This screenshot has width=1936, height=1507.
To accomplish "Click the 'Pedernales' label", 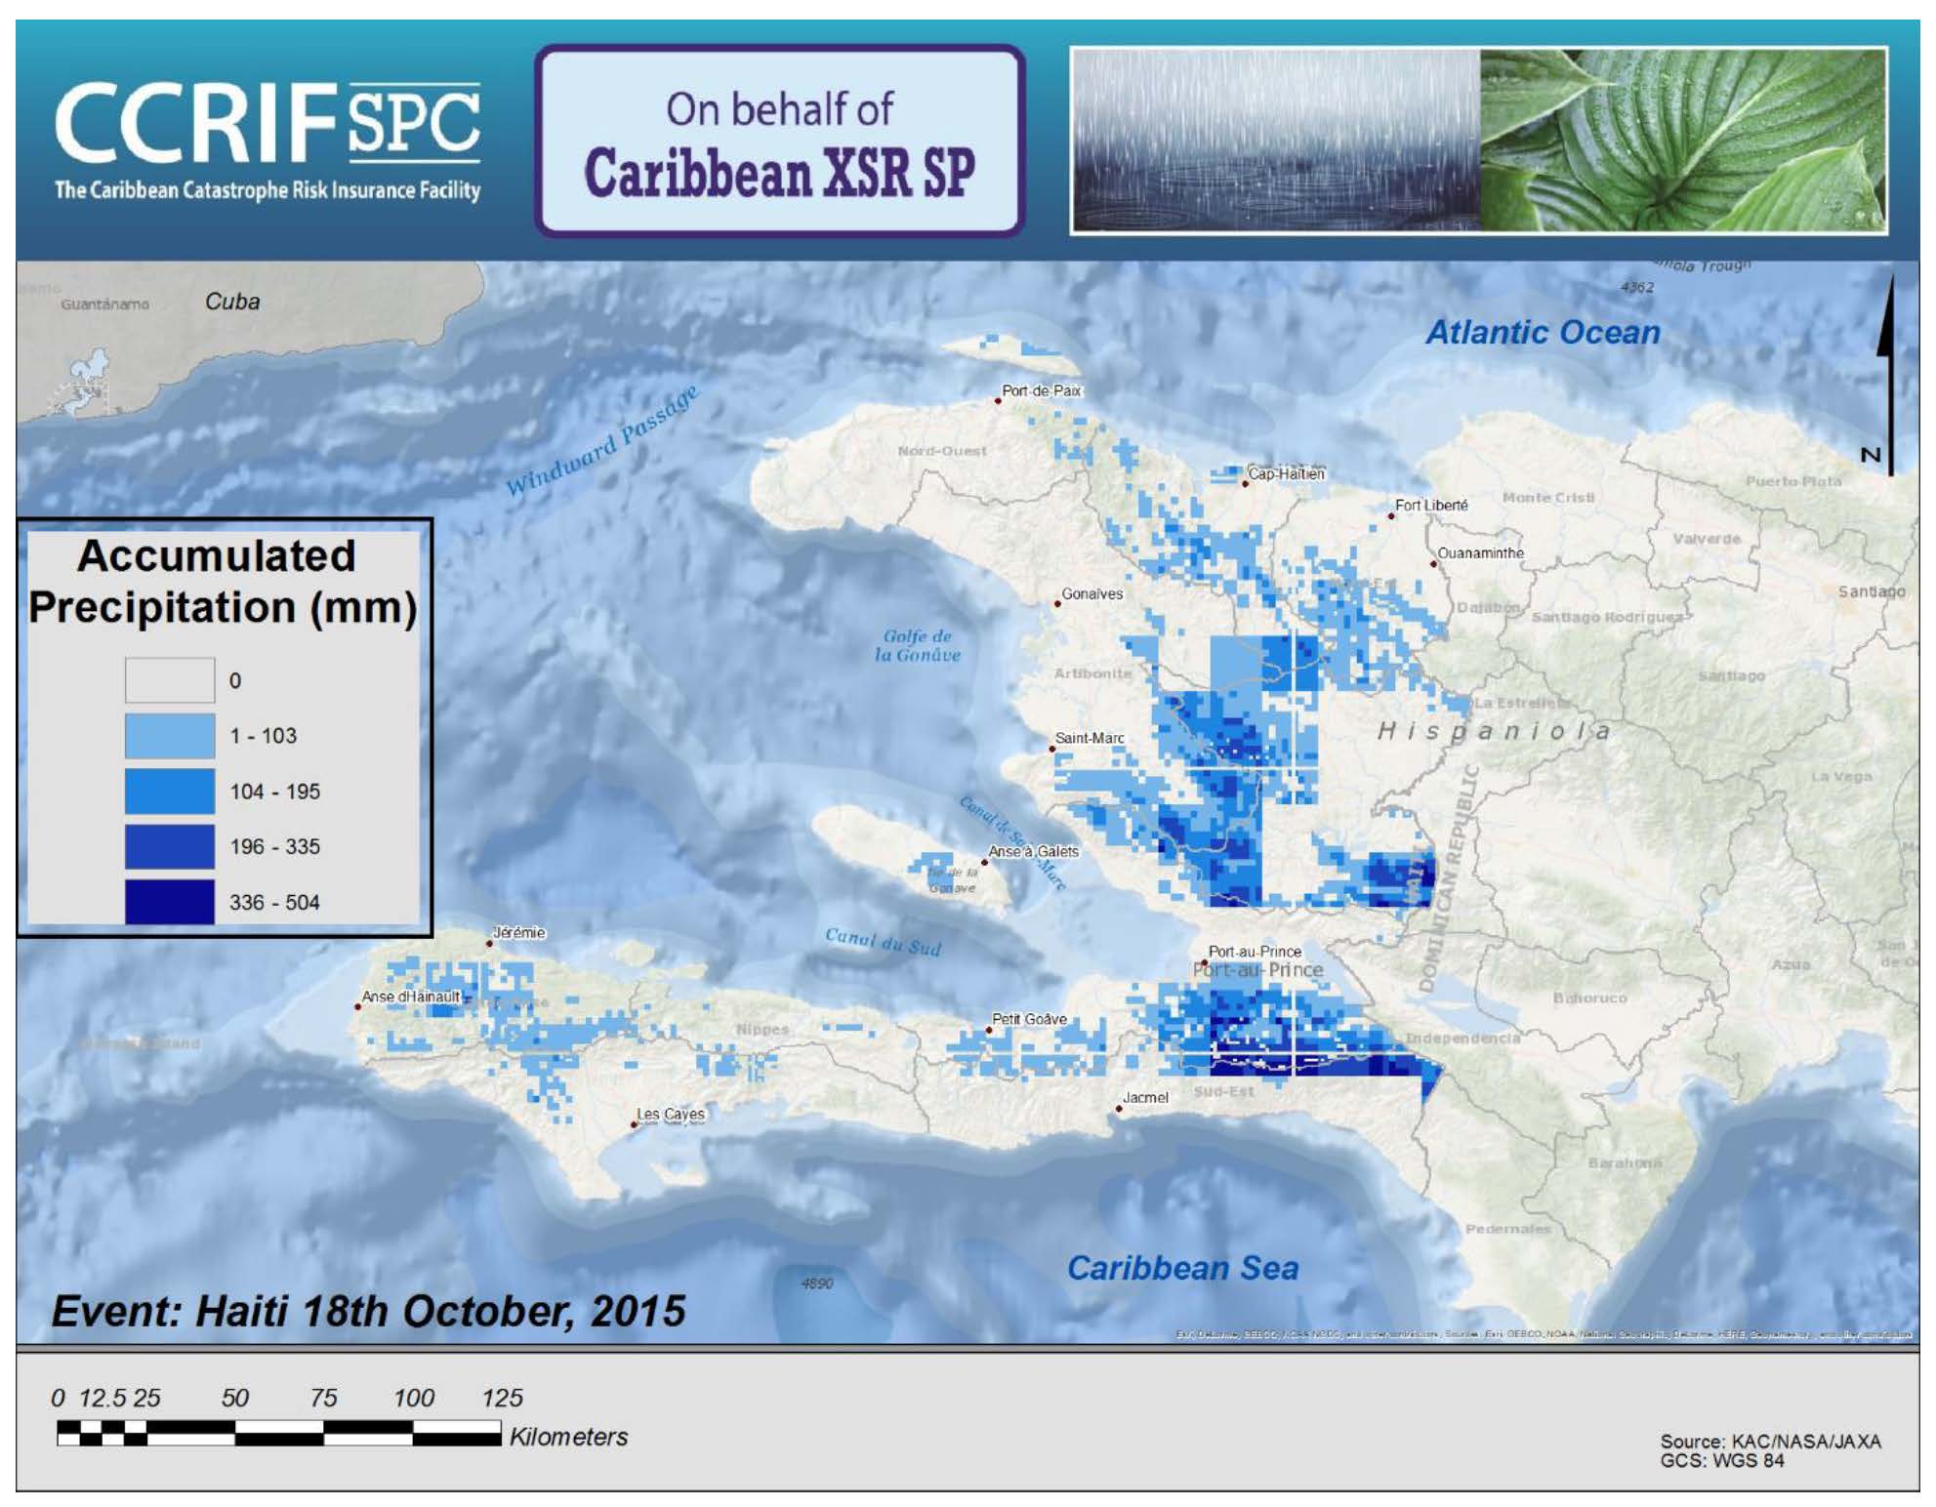I will [1507, 1229].
